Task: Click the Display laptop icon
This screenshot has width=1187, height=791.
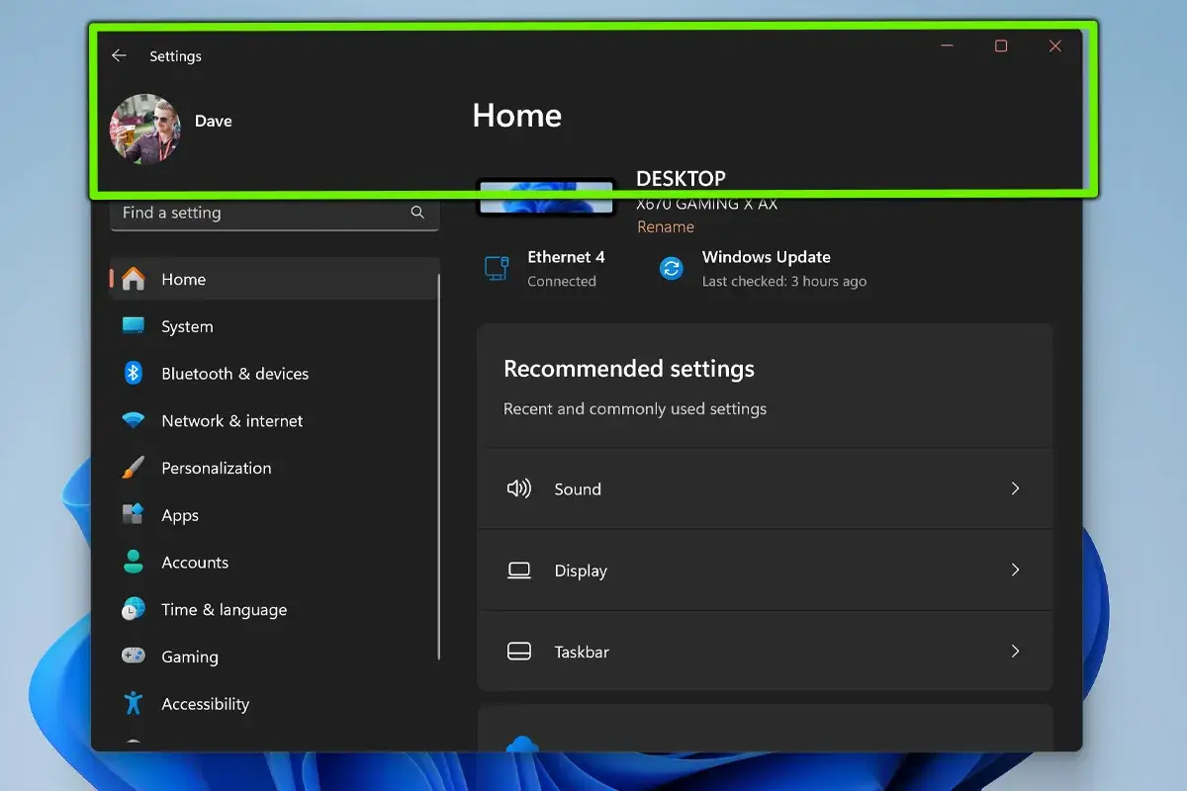Action: pyautogui.click(x=519, y=571)
